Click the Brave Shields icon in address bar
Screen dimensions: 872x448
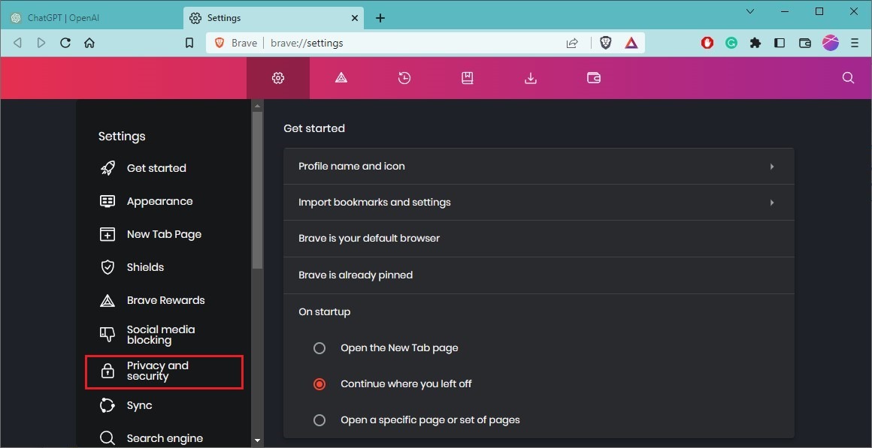pyautogui.click(x=605, y=43)
